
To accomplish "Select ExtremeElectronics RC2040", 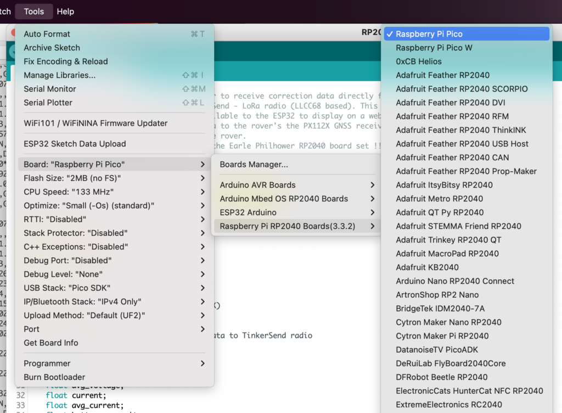I will 467,405.
